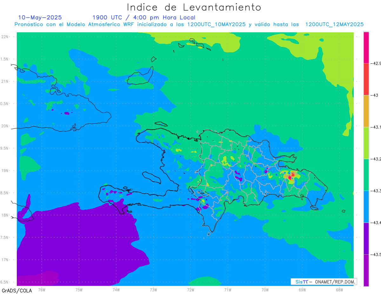Select the '-43.5' legend value

[376, 255]
